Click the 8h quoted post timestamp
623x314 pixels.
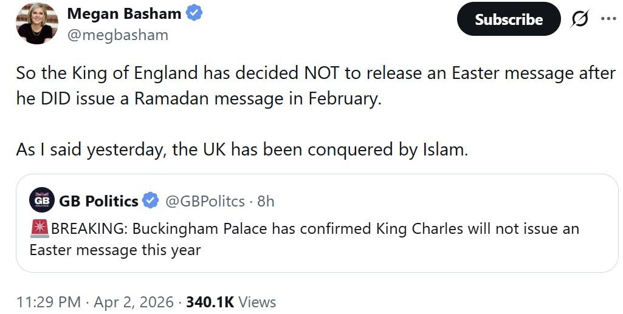[x=266, y=200]
